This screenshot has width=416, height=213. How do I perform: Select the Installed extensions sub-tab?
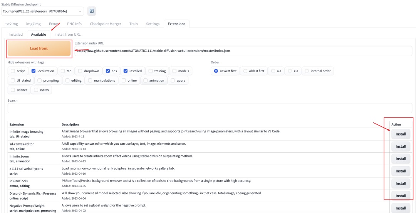click(16, 34)
